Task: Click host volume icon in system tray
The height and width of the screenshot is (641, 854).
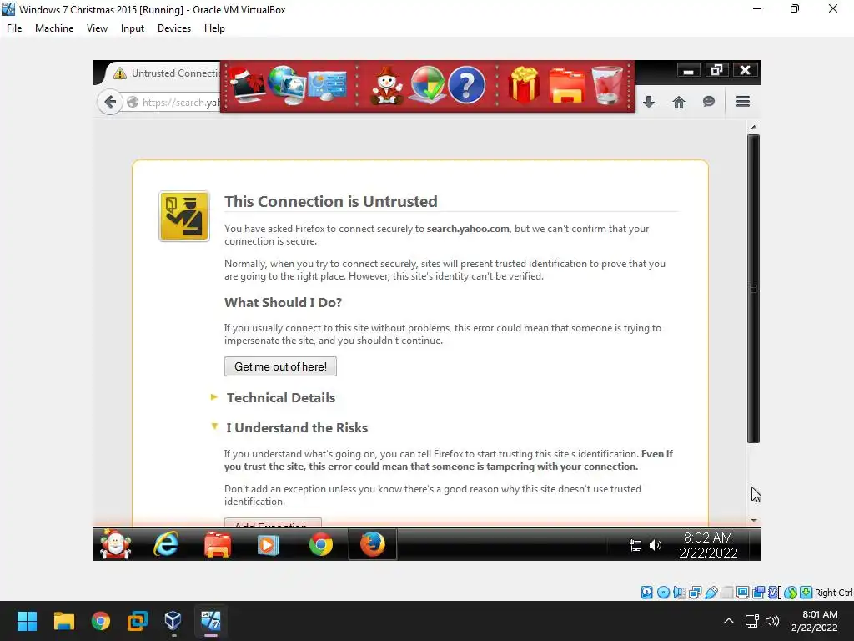Action: (x=772, y=621)
